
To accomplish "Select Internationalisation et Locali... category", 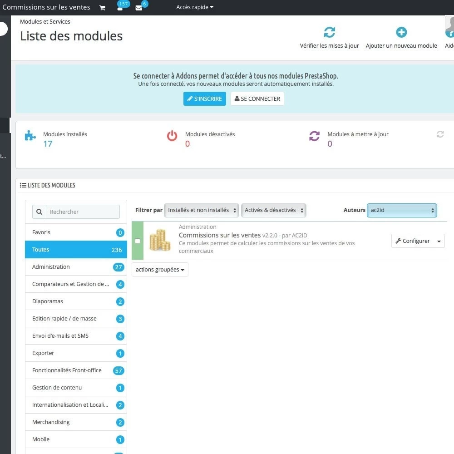I will 76,405.
